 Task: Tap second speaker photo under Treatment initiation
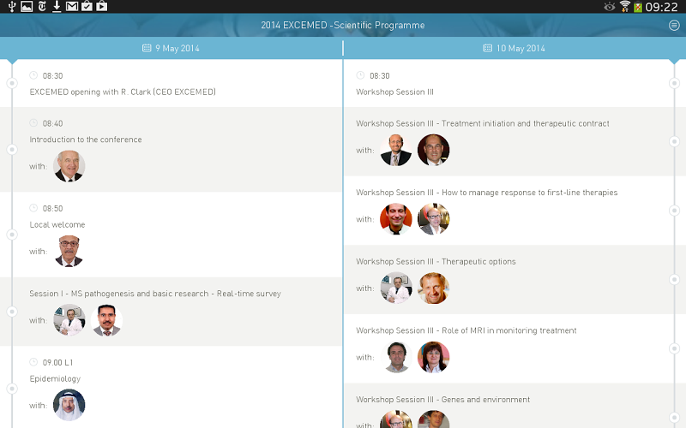point(434,150)
